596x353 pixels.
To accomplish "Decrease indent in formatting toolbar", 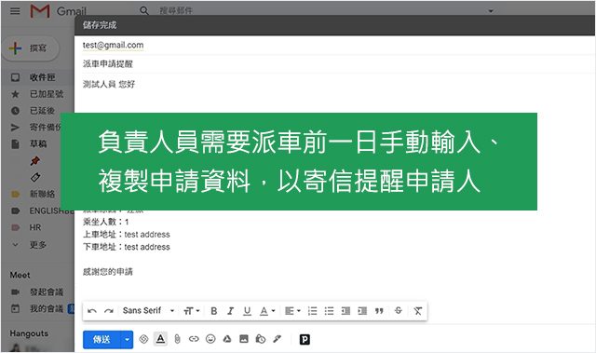I will tap(345, 311).
